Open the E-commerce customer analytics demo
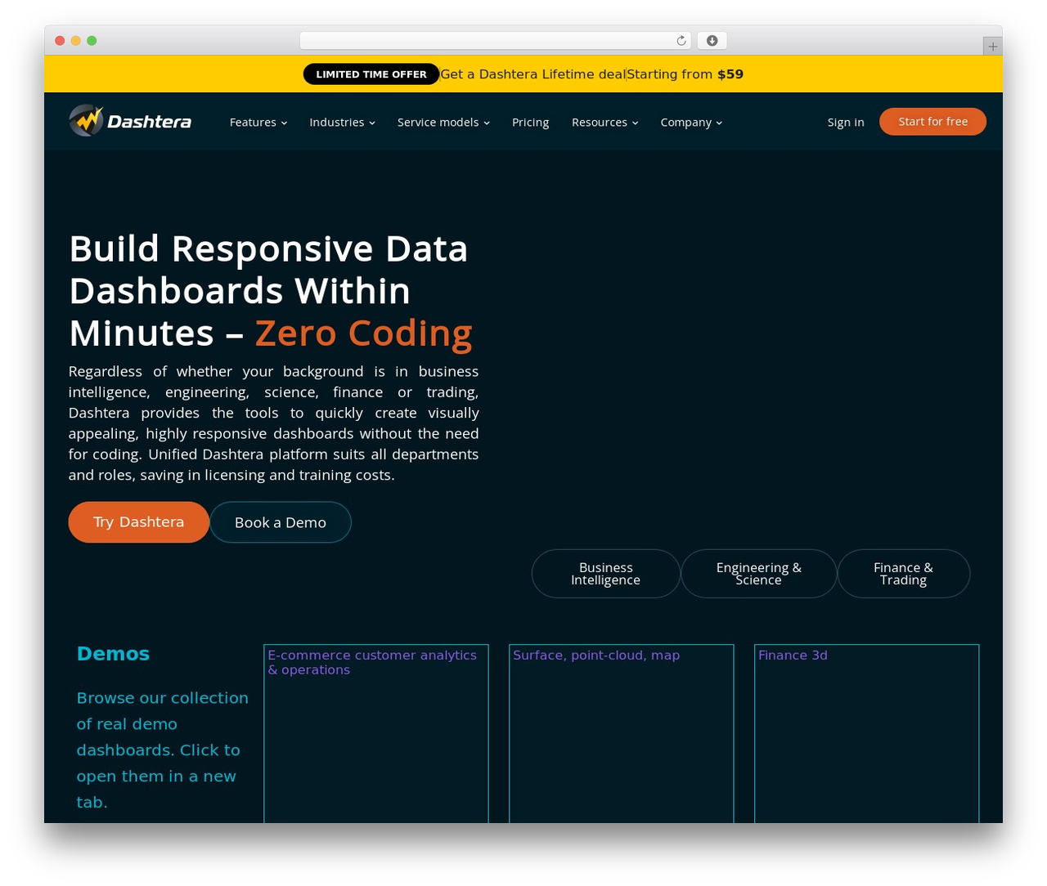Viewport: 1047px width, 886px height. [x=376, y=734]
